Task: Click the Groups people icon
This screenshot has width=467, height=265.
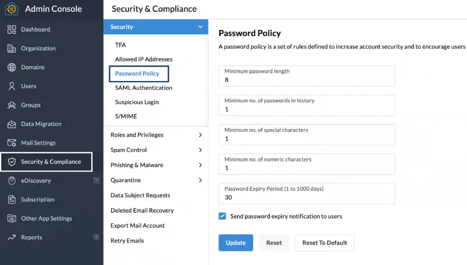Action: coord(12,105)
